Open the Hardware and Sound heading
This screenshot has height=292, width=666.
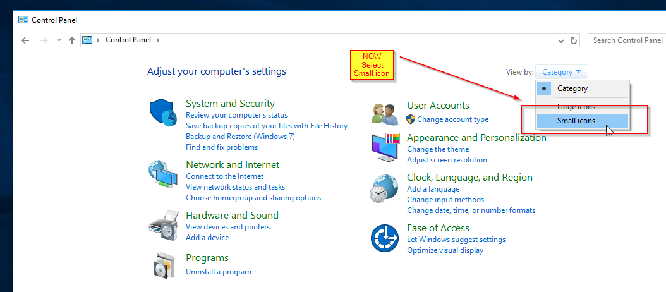pyautogui.click(x=233, y=215)
